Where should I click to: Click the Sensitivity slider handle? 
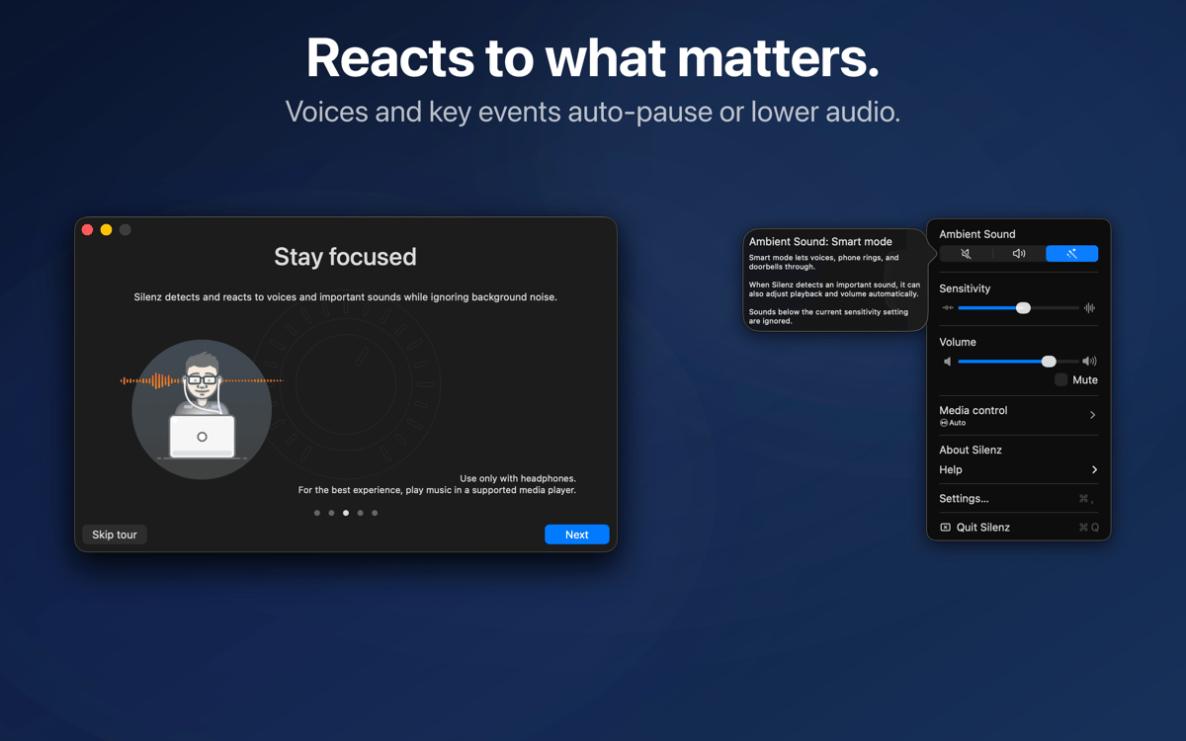click(x=1023, y=308)
